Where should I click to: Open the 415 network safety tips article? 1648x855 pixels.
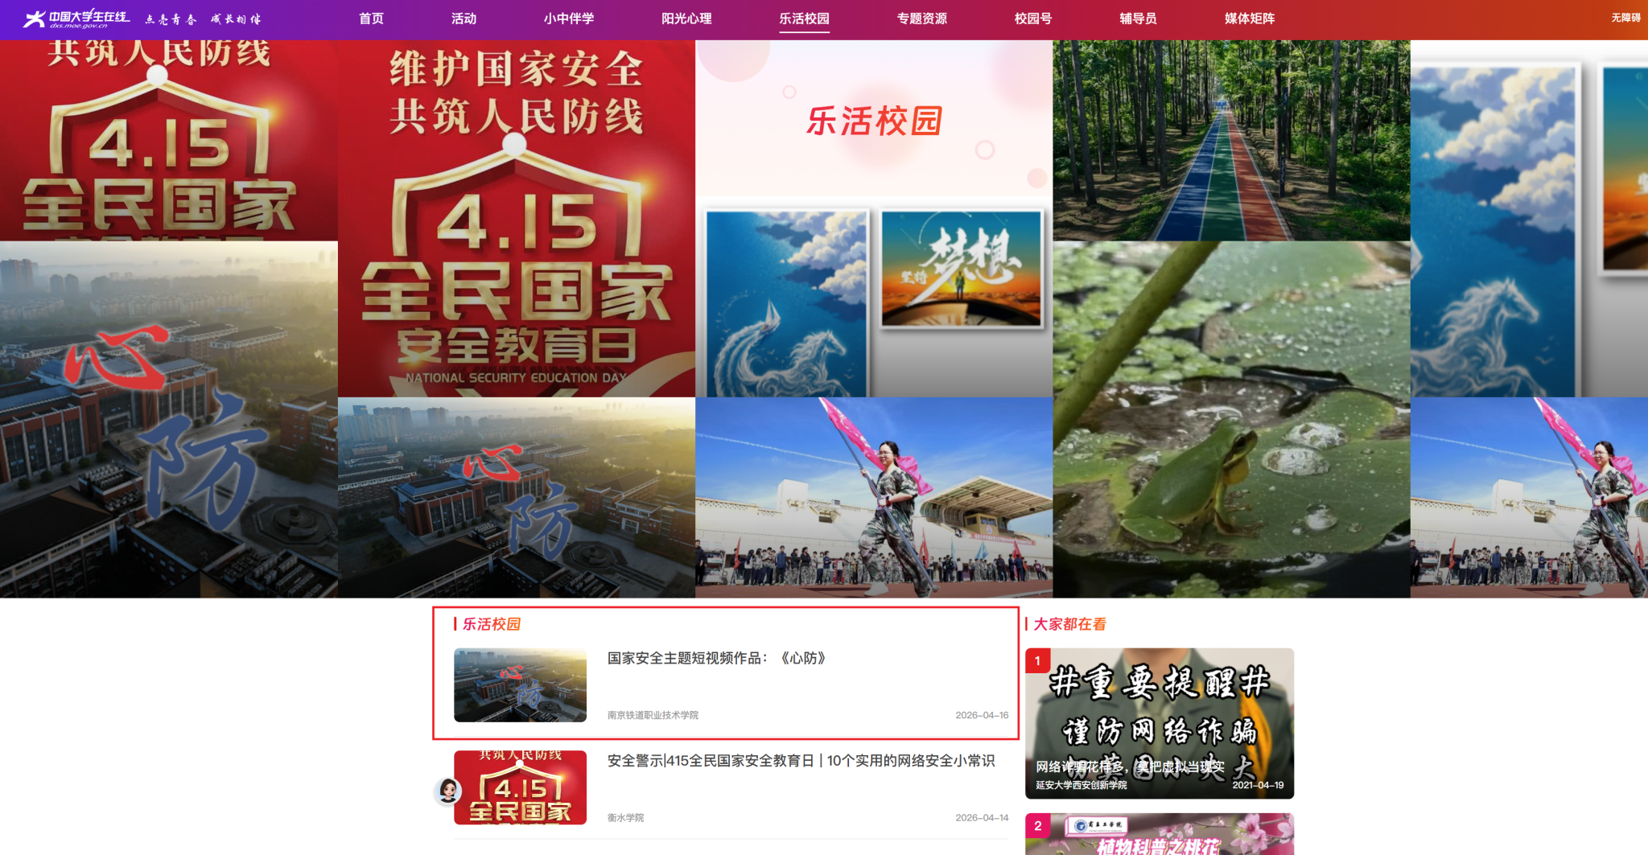click(801, 761)
